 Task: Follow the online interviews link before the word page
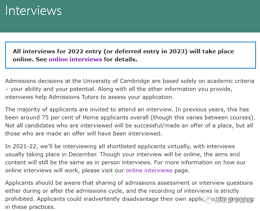coord(149,170)
